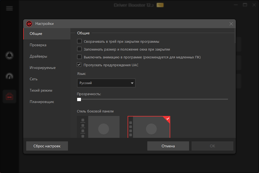Uncheck Пропускать предупреждения UAC

click(x=79, y=65)
